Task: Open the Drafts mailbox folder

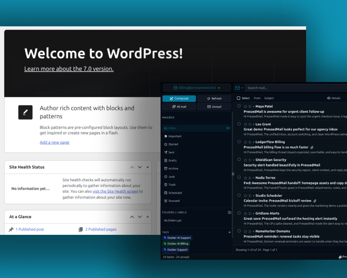Action: (197, 160)
